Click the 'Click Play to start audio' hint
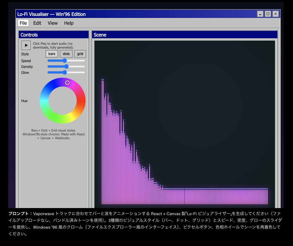Screen dimensions: 293x246 (53, 46)
